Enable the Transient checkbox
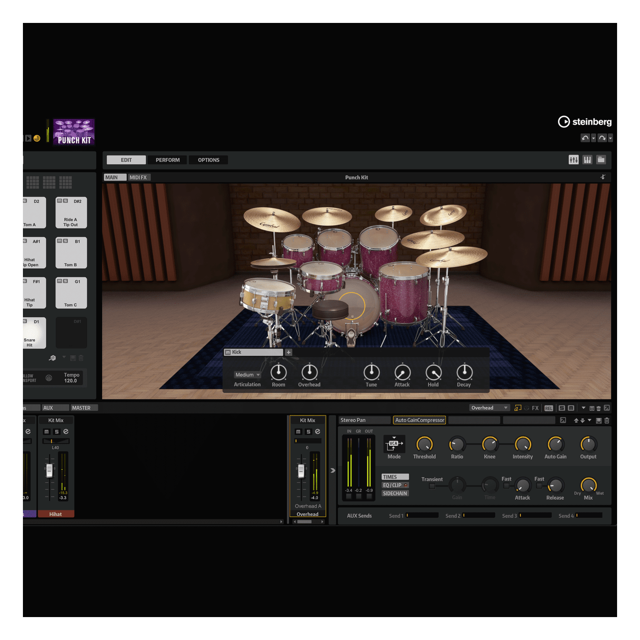Viewport: 640px width, 640px height. coord(432,486)
